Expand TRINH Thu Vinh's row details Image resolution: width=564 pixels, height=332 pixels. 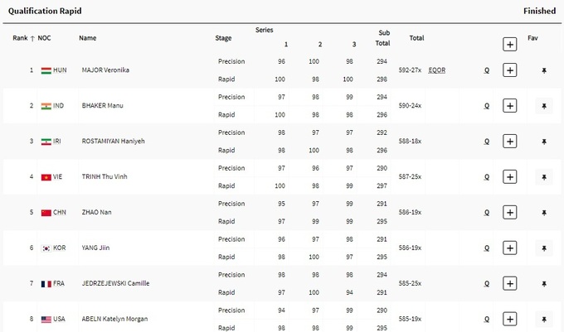click(x=509, y=177)
